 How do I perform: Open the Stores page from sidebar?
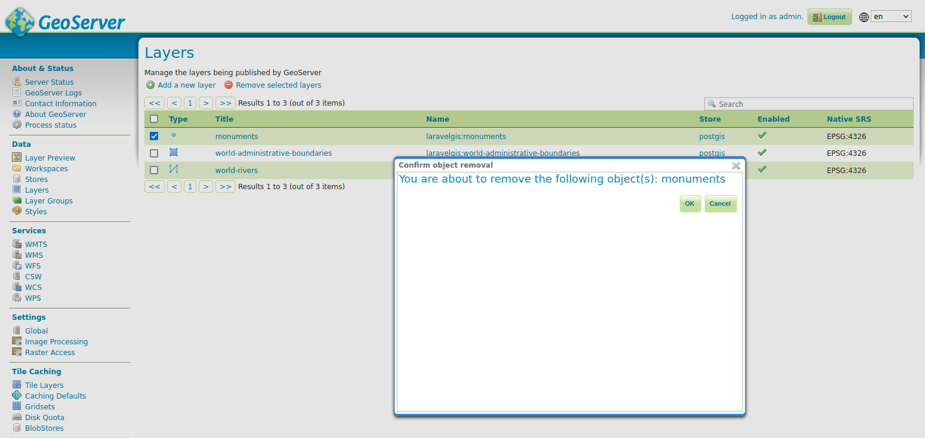coord(36,179)
